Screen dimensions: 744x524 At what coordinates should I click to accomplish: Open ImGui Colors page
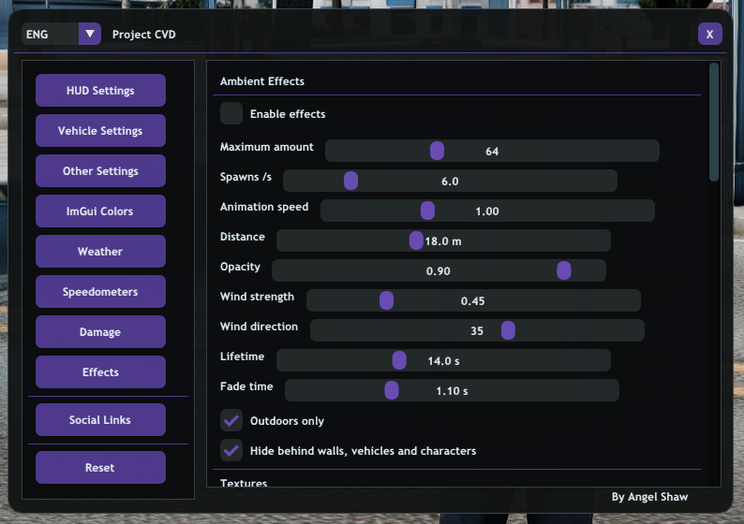(x=100, y=211)
